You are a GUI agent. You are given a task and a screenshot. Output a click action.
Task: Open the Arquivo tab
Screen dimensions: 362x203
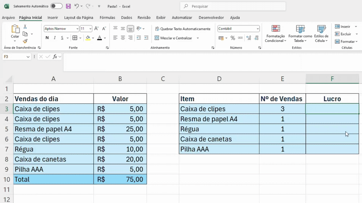click(8, 18)
